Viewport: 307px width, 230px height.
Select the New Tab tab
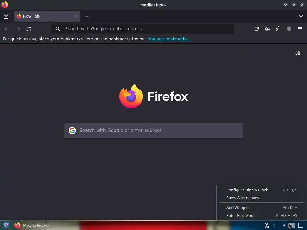(47, 16)
